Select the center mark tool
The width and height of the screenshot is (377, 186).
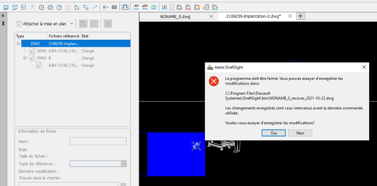point(41,7)
